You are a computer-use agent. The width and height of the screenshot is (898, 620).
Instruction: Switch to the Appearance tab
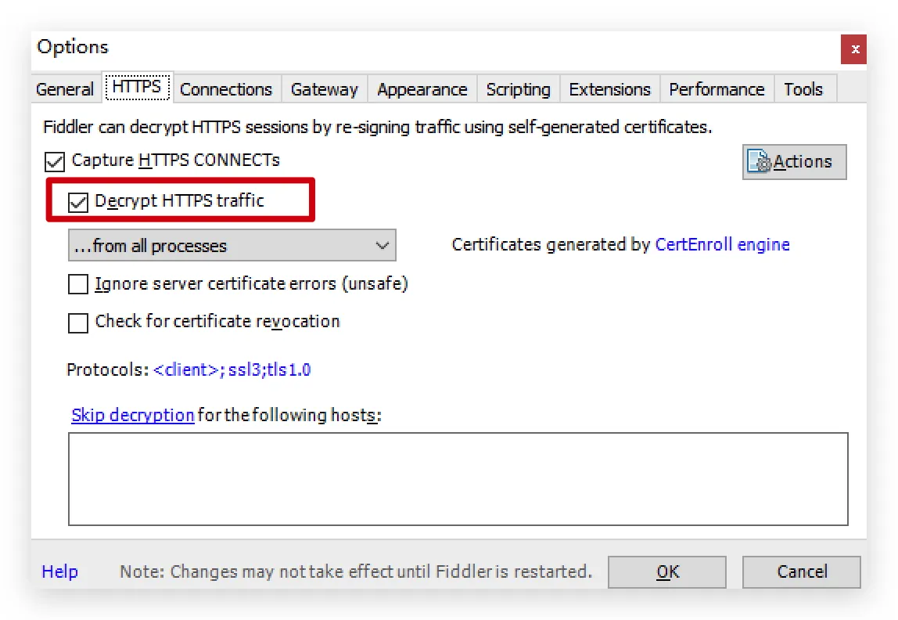click(422, 89)
